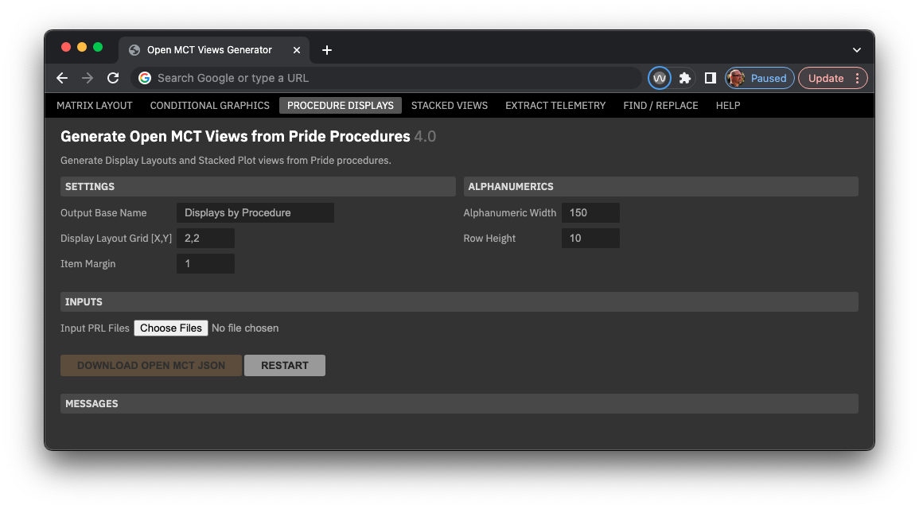The width and height of the screenshot is (919, 509).
Task: Edit the Output Base Name field
Action: click(255, 212)
